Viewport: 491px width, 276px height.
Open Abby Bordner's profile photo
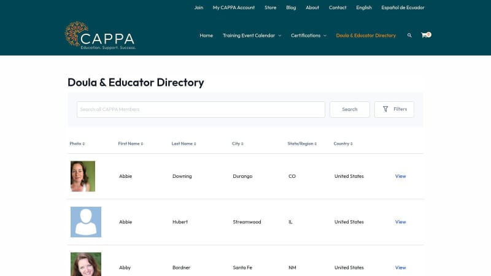[86, 264]
